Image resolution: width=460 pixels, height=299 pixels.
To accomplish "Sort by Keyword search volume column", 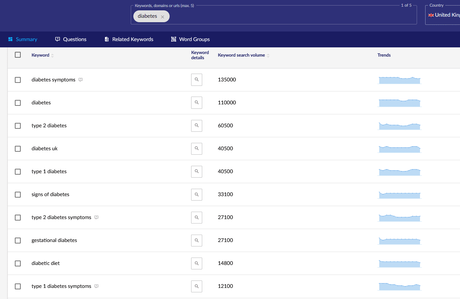I will (268, 56).
